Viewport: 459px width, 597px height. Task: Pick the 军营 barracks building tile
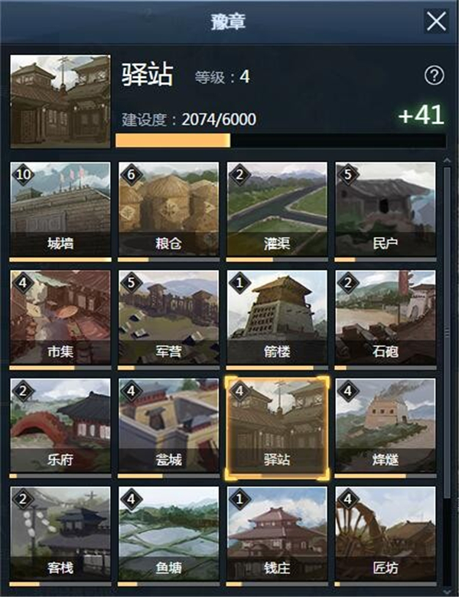(x=169, y=317)
